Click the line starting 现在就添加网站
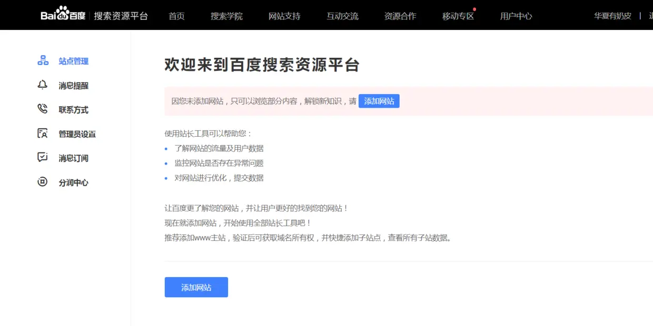 238,223
